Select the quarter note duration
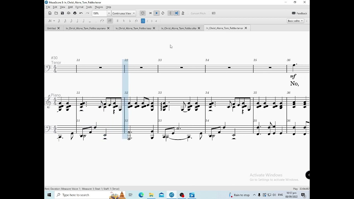Image resolution: width=354 pixels, height=199 pixels. point(77,21)
